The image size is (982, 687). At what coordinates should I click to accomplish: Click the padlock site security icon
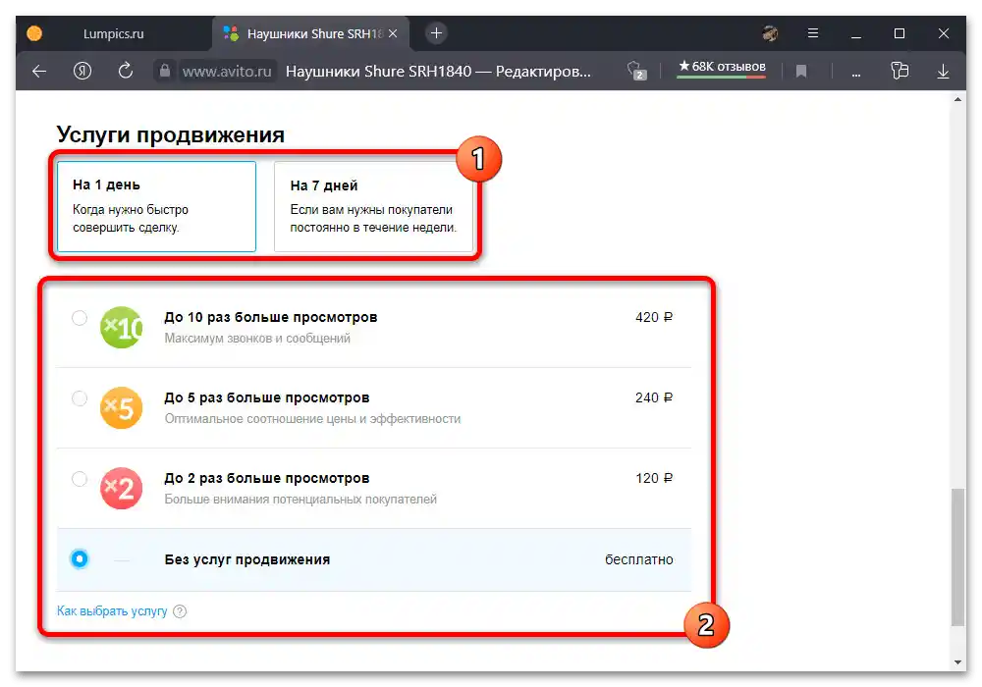pos(165,71)
